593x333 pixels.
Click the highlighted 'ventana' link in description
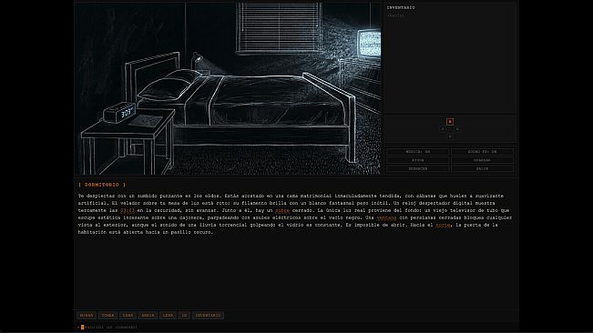(x=386, y=217)
